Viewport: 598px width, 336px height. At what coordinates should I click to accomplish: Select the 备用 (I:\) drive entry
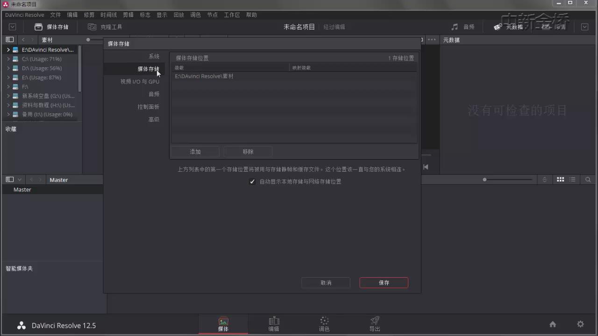47,114
